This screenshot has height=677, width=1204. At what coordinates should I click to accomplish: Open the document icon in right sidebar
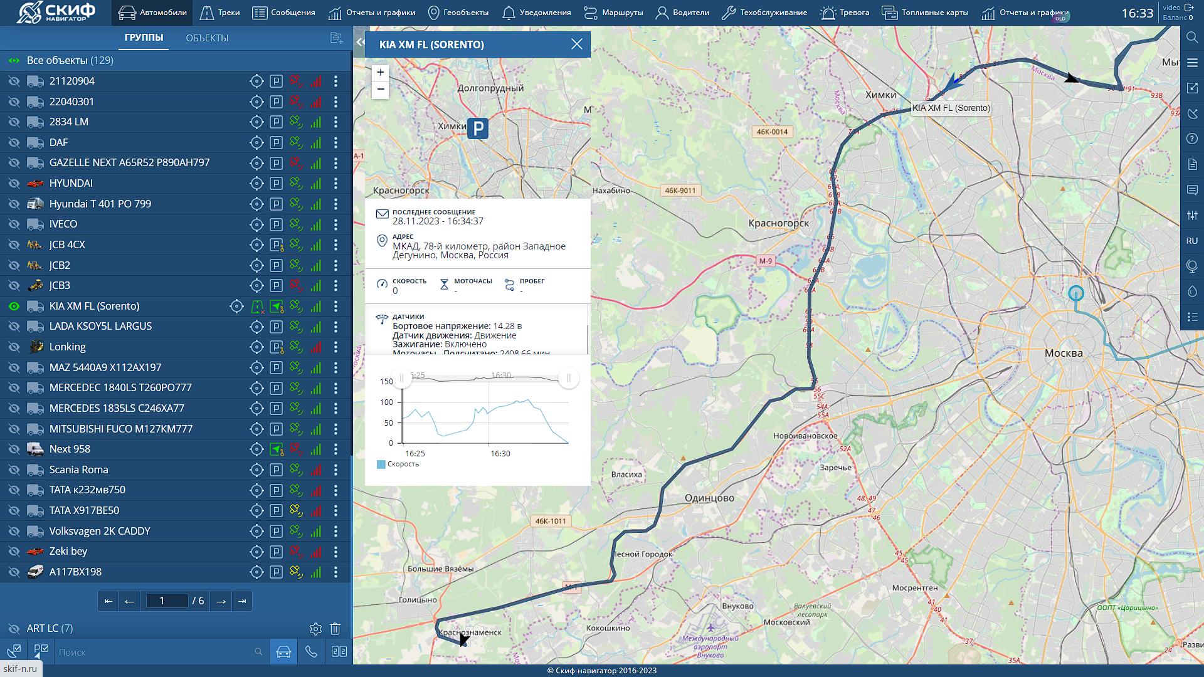(1192, 164)
